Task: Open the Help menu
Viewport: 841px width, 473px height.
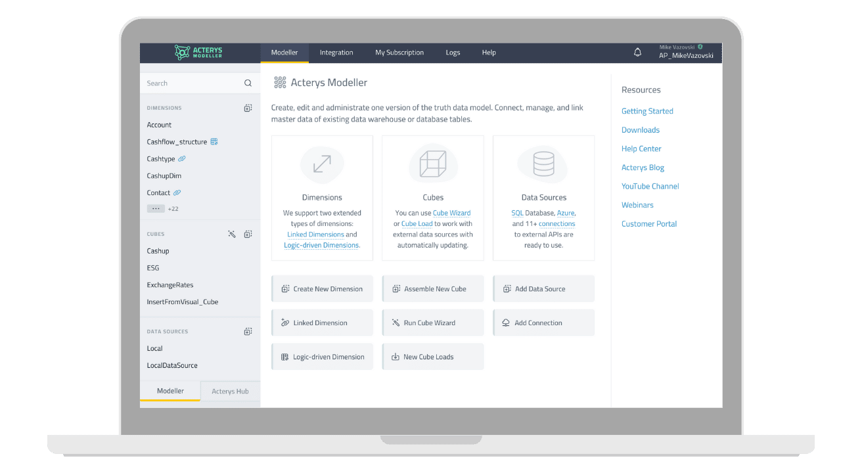Action: 489,53
